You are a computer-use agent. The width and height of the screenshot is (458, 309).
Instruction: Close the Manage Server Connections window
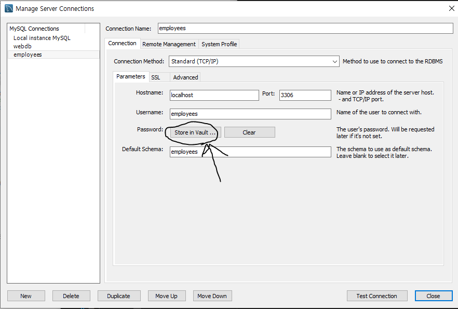pyautogui.click(x=452, y=8)
